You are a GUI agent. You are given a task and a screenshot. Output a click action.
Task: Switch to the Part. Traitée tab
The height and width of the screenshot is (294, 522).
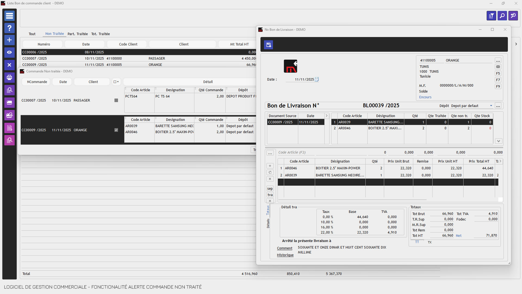[x=78, y=34]
